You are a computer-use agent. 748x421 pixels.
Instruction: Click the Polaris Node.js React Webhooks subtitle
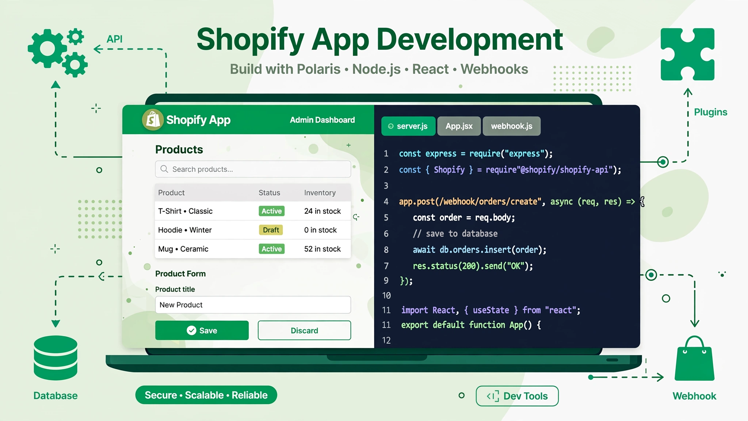pyautogui.click(x=379, y=69)
